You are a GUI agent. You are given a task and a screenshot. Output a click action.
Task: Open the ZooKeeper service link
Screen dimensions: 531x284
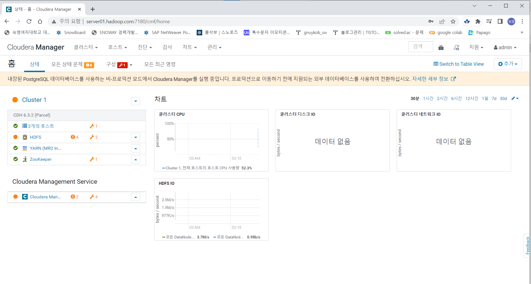(x=41, y=159)
